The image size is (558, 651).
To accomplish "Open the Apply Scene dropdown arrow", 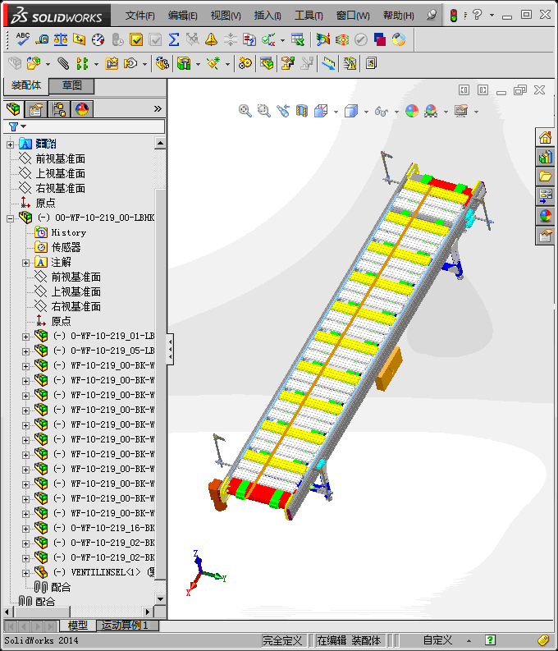I will [446, 112].
